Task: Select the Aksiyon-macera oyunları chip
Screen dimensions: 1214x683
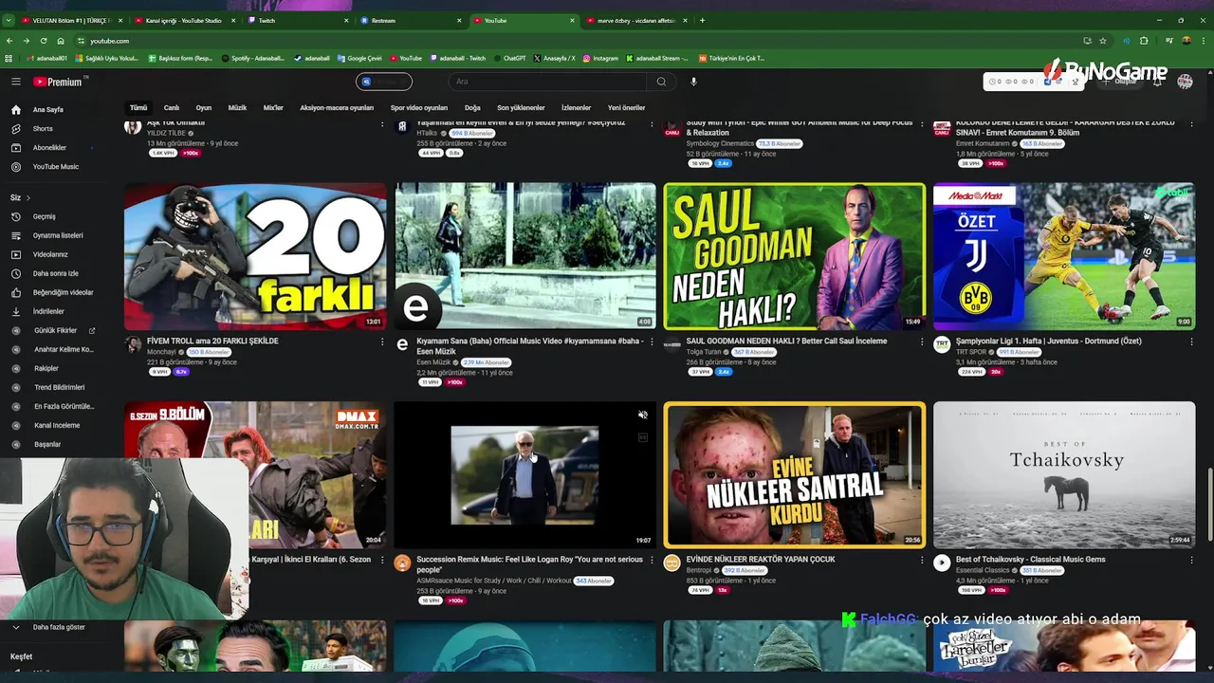Action: coord(337,108)
